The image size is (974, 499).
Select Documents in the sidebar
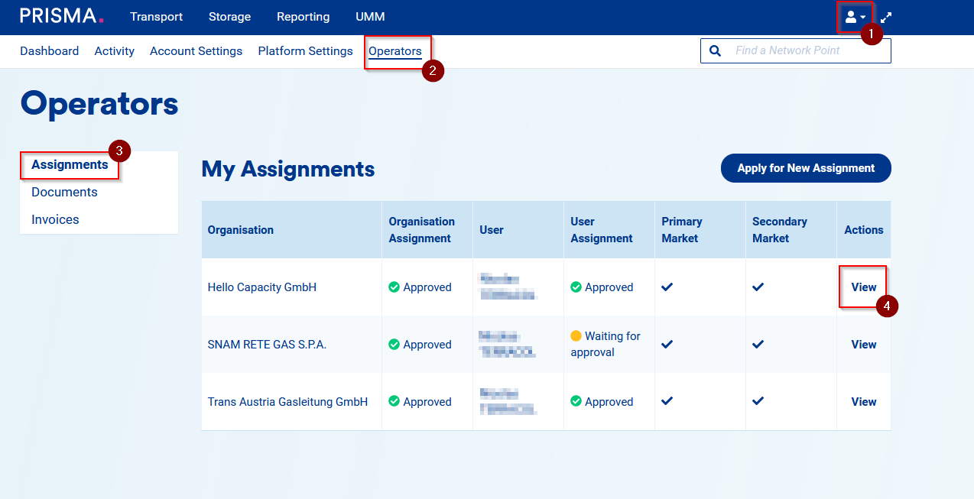point(64,192)
